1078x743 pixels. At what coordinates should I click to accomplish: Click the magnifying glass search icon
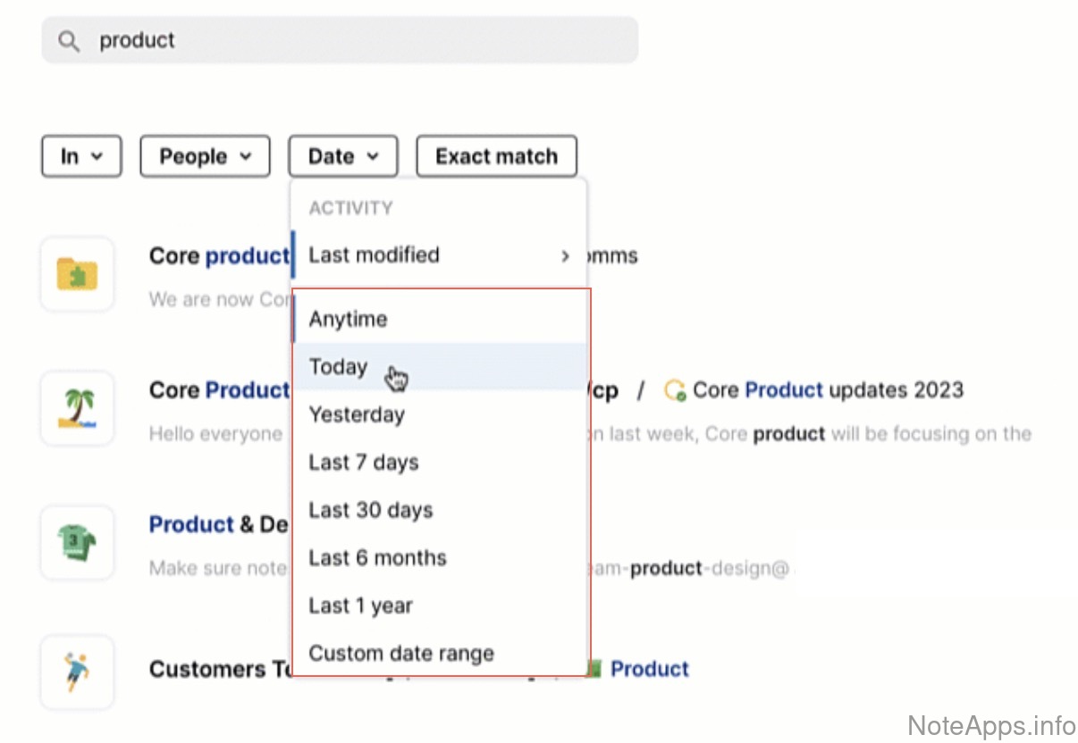point(68,41)
